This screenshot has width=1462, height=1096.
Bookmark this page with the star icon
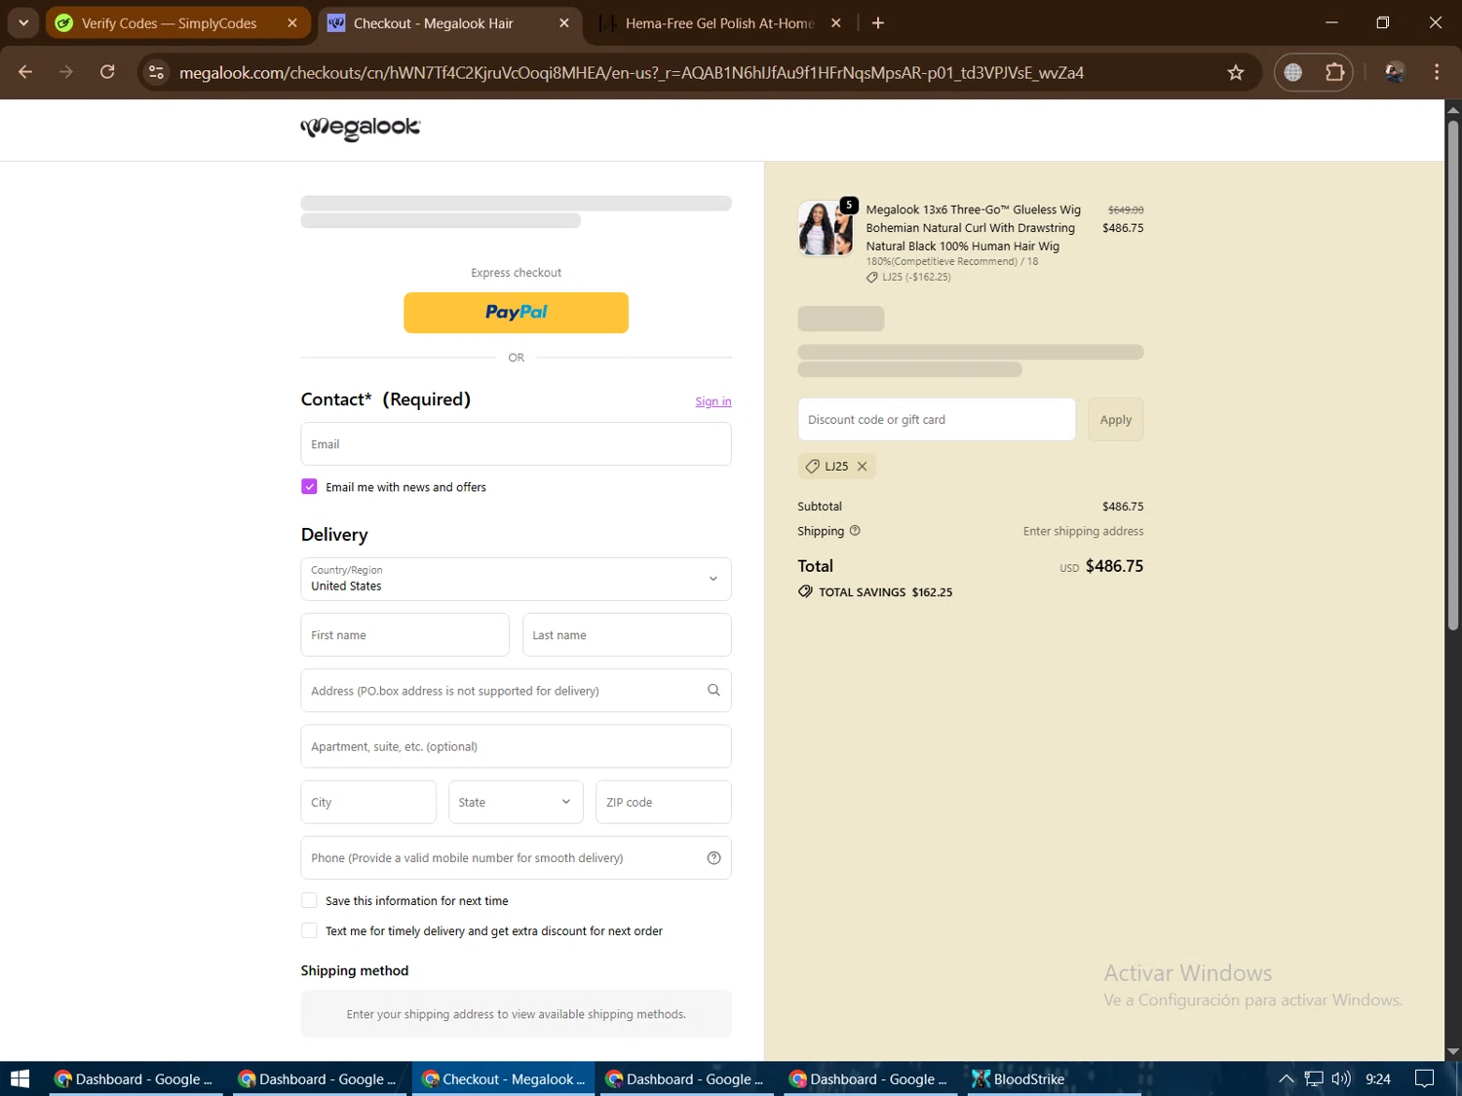[1236, 72]
